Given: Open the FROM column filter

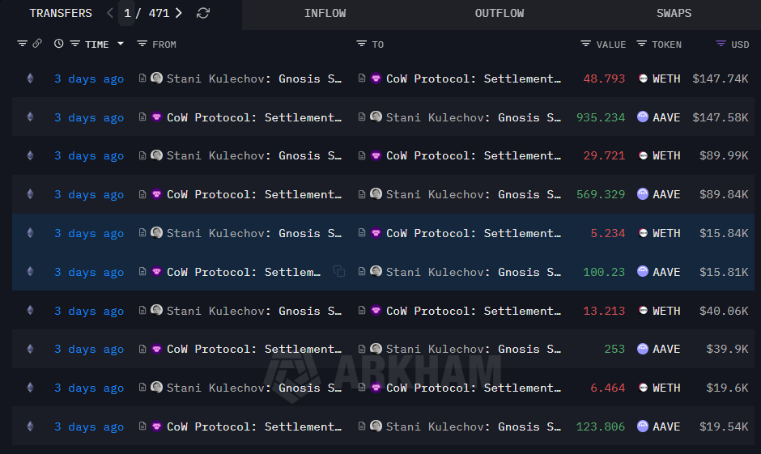Looking at the screenshot, I should (142, 44).
